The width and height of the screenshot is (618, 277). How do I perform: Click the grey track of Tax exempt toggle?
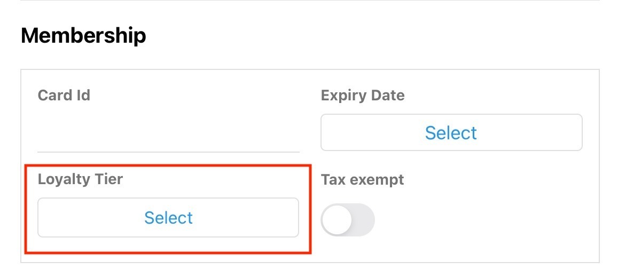click(x=364, y=219)
